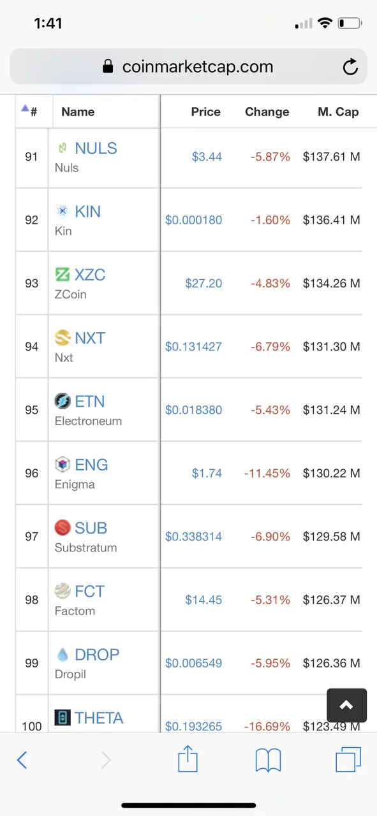The height and width of the screenshot is (816, 377).
Task: Show open tabs via tabs icon
Action: click(x=348, y=759)
